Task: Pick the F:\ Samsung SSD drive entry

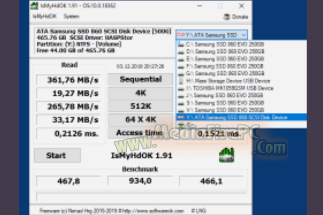Action: (241, 66)
